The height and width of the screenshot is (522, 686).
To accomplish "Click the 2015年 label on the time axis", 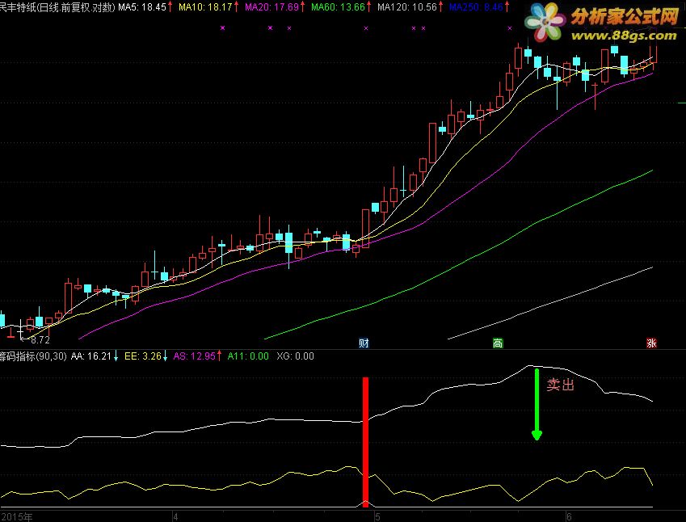I will tap(17, 517).
